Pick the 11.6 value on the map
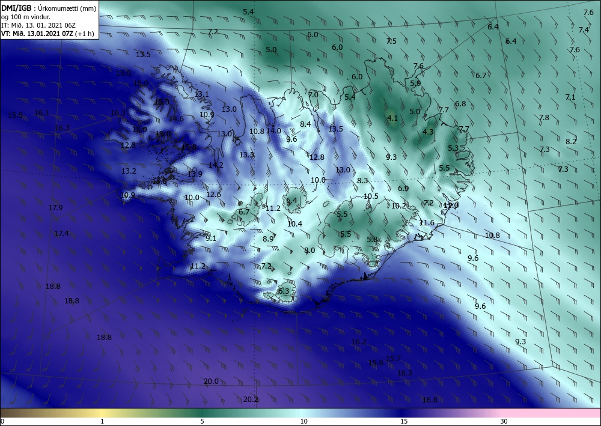This screenshot has height=426, width=601. 427,223
